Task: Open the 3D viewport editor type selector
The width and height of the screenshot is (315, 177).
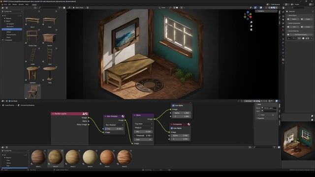Action: (70, 8)
